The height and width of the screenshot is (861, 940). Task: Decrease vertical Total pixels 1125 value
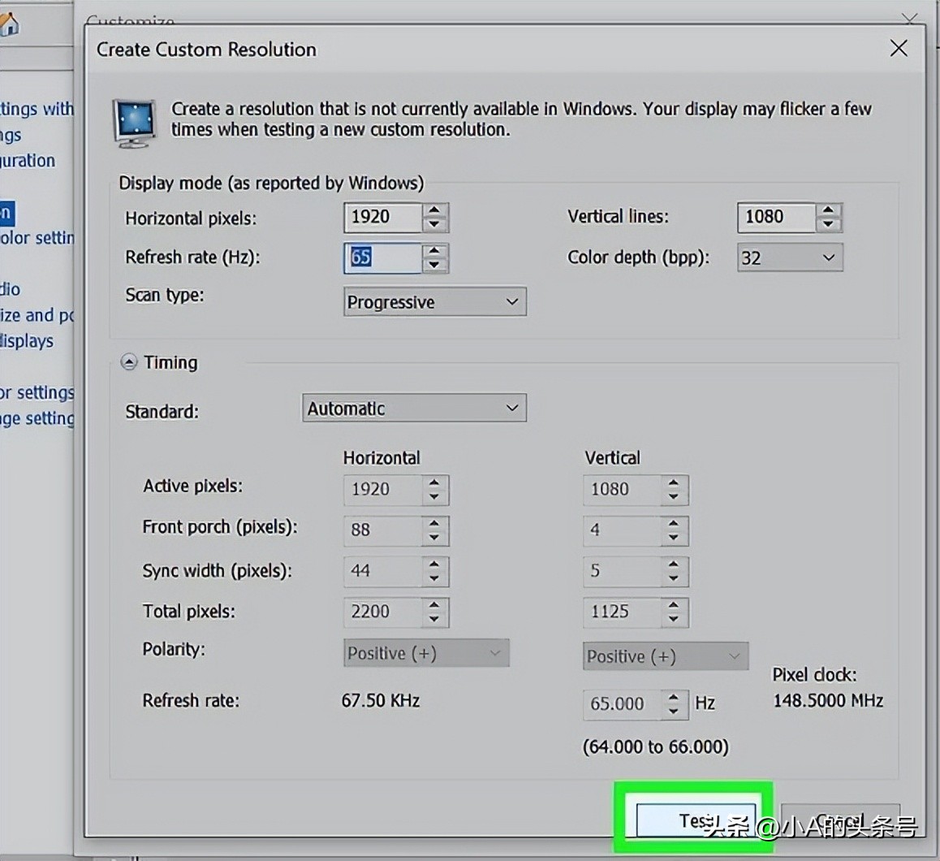674,620
